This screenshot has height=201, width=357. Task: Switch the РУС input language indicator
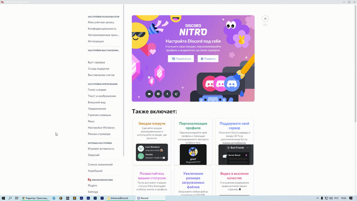tap(336, 198)
